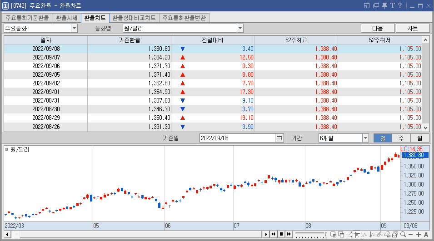
Task: Click the window layout icon in title bar
Action: 366,5
